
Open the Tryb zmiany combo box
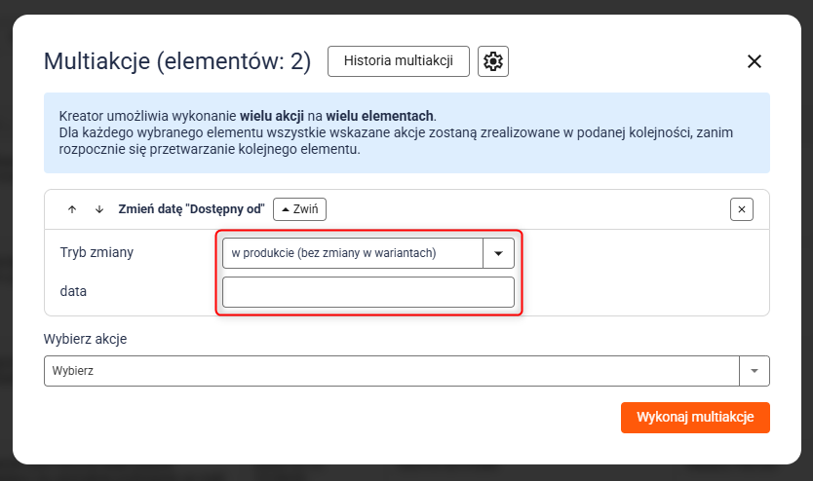click(353, 253)
